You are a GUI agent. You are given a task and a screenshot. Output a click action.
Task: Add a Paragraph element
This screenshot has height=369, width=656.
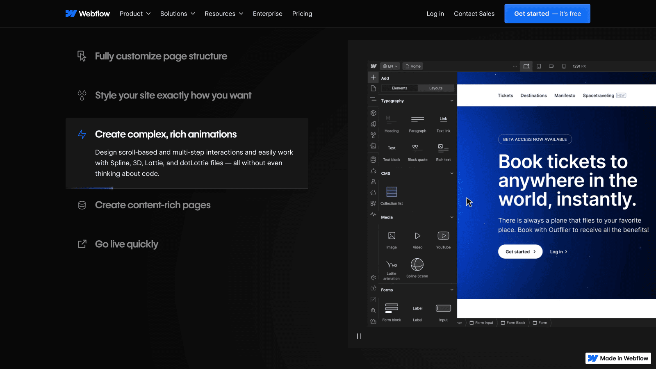(417, 124)
